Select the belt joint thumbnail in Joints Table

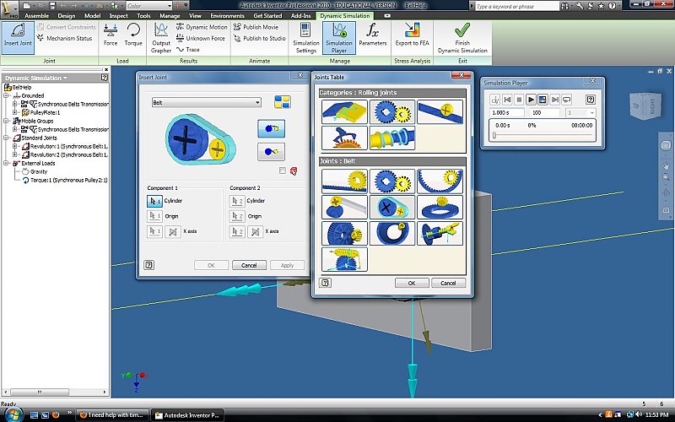(x=391, y=207)
